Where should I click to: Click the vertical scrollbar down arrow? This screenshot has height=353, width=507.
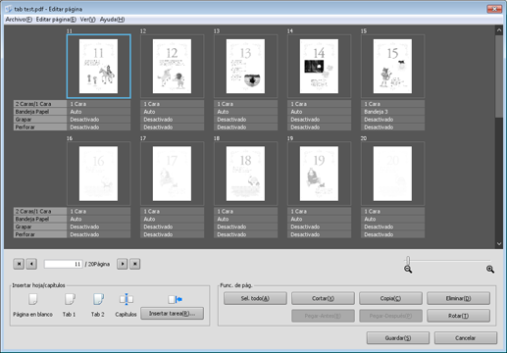click(x=499, y=243)
